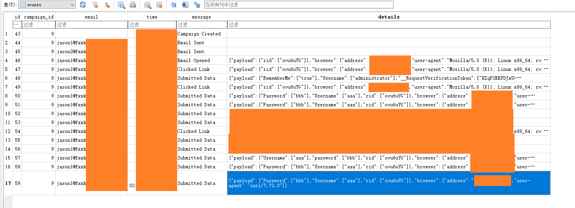Click the text formatting toolbar icon
The width and height of the screenshot is (575, 208).
coord(173,5)
